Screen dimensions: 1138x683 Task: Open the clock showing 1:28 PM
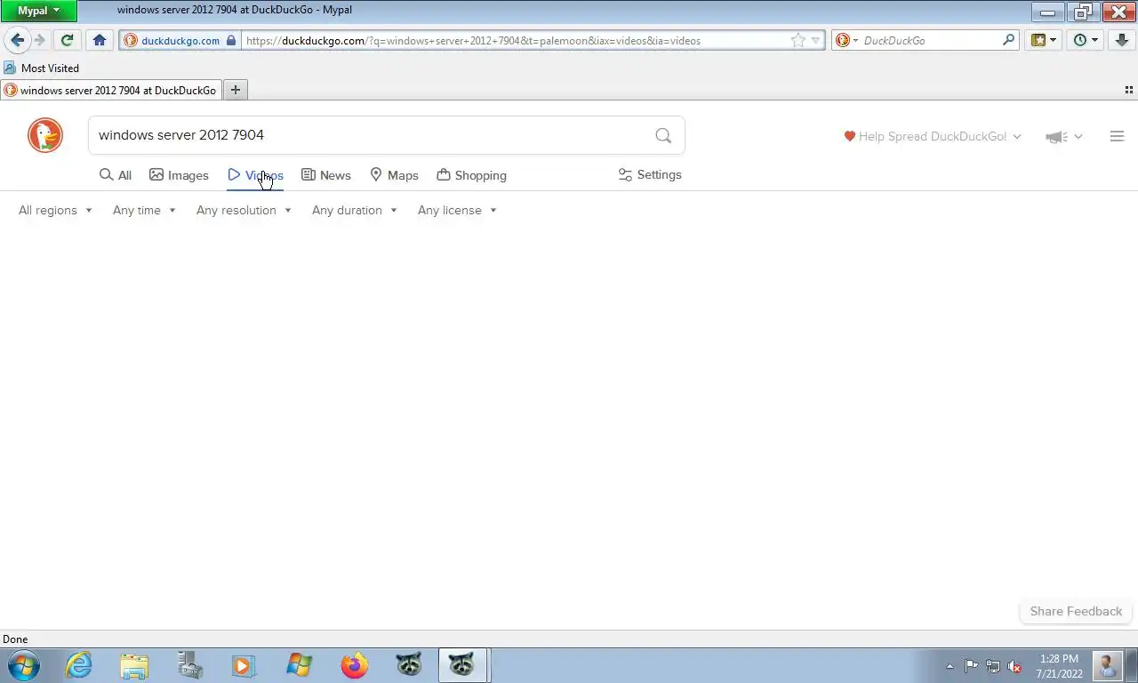coord(1058,666)
